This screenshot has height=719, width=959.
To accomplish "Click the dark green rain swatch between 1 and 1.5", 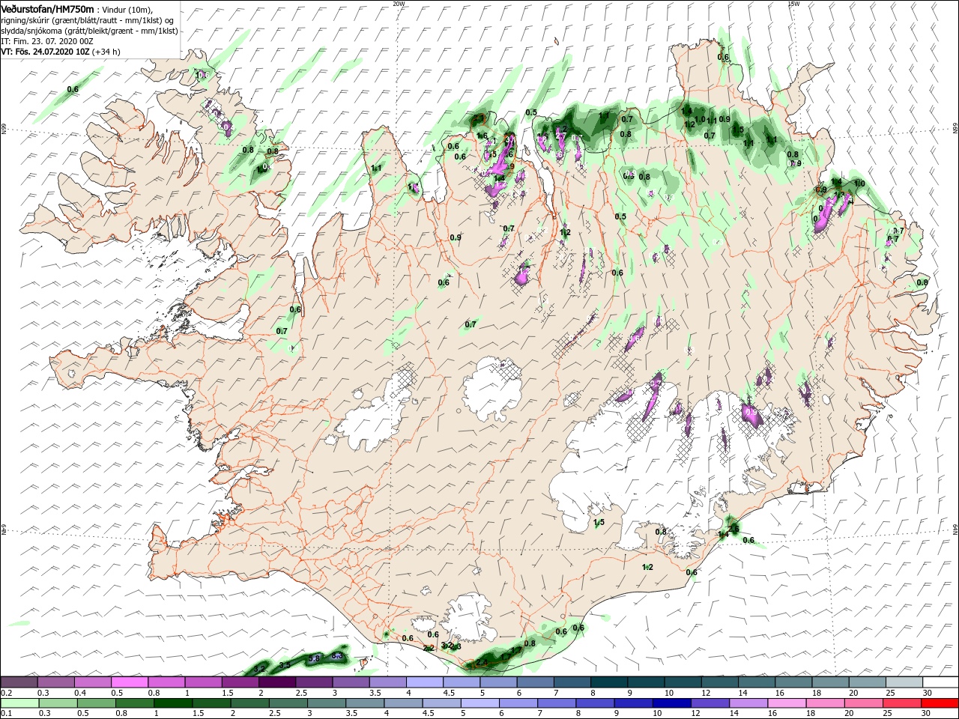I will click(173, 703).
